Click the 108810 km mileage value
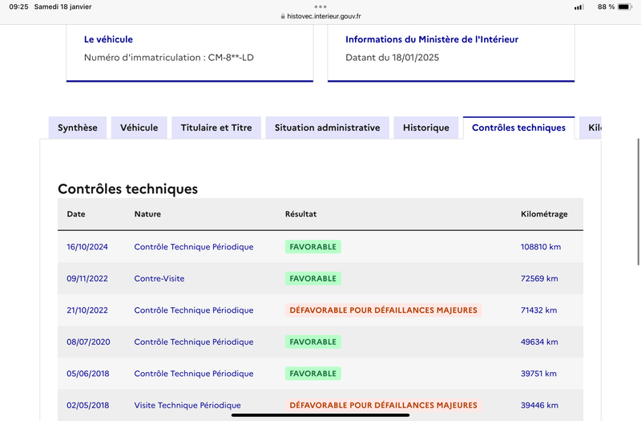Viewport: 641px width, 421px height. 540,247
